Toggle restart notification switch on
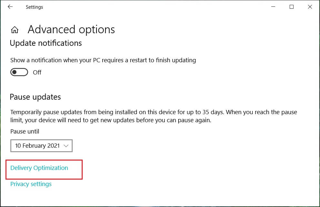The image size is (320, 207). tap(19, 72)
